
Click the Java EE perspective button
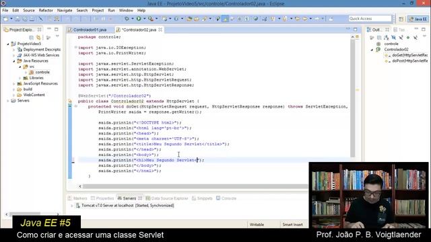point(418,19)
